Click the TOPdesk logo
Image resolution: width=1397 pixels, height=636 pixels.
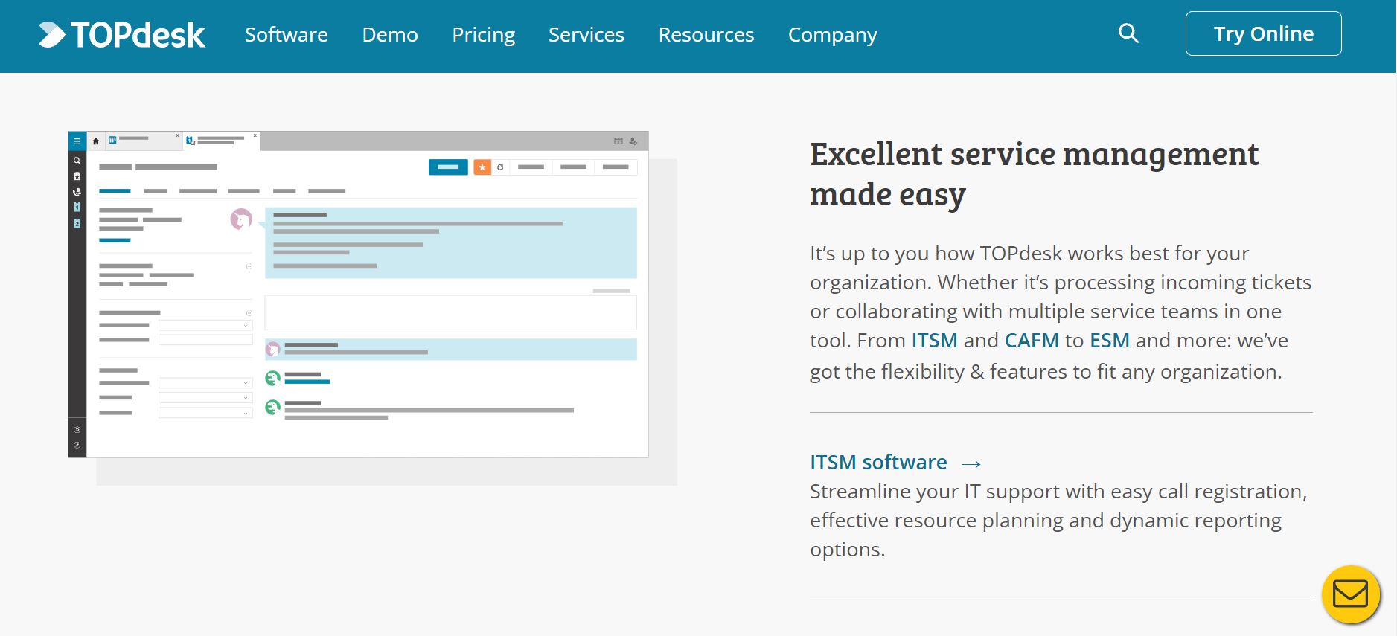pos(122,35)
